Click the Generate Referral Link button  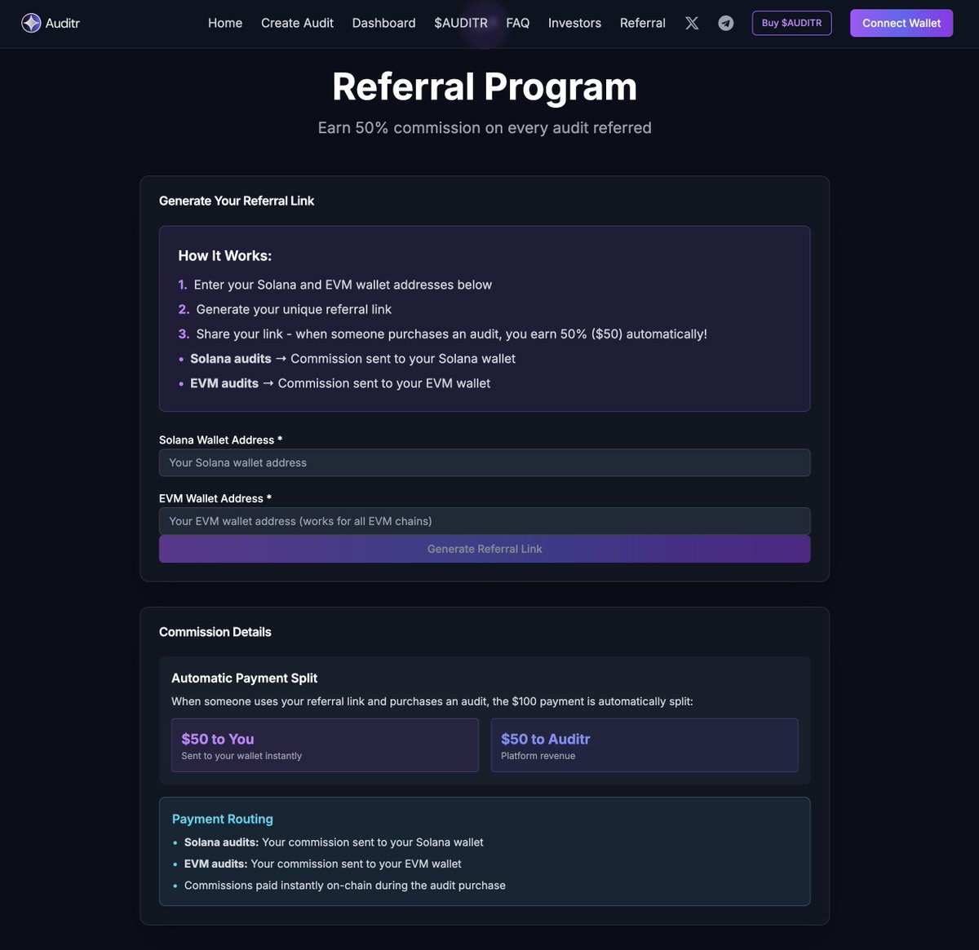coord(485,549)
